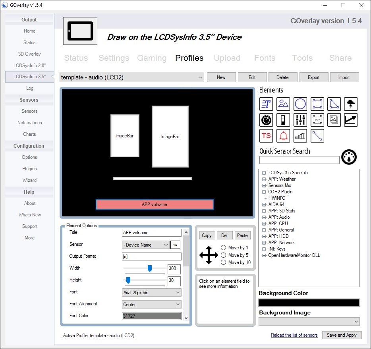Image resolution: width=371 pixels, height=349 pixels.
Task: Add a triangle shape element
Action: click(x=334, y=104)
